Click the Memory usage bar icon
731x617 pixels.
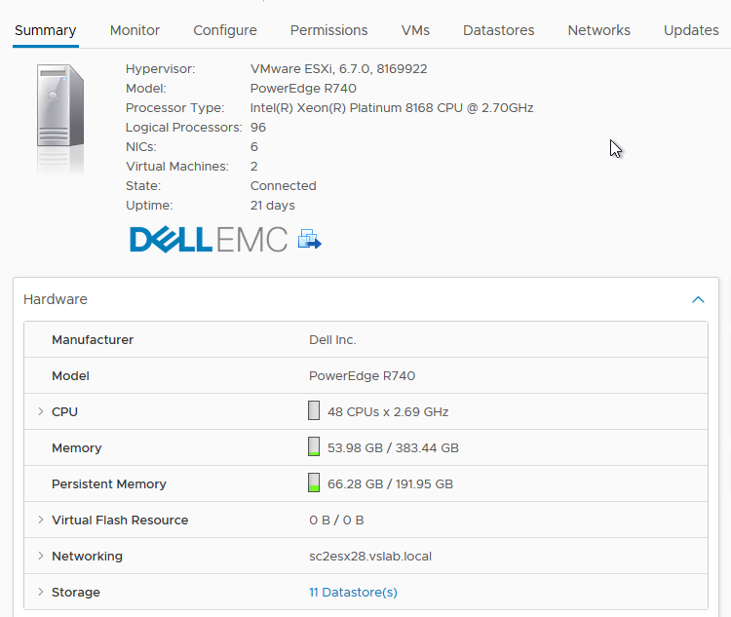[x=314, y=447]
